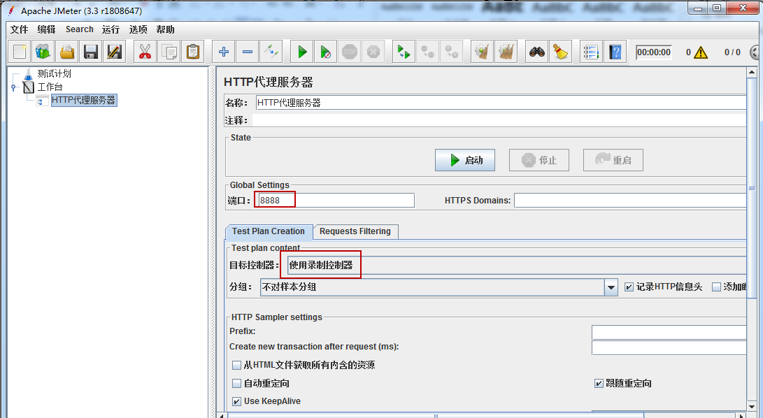Select HTTP代理服务器 tree node
Image resolution: width=763 pixels, height=418 pixels.
83,100
